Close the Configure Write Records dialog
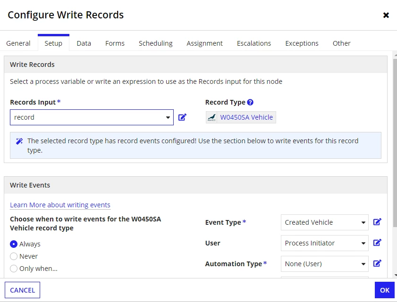Viewport: 397px width, 302px height. tap(386, 15)
